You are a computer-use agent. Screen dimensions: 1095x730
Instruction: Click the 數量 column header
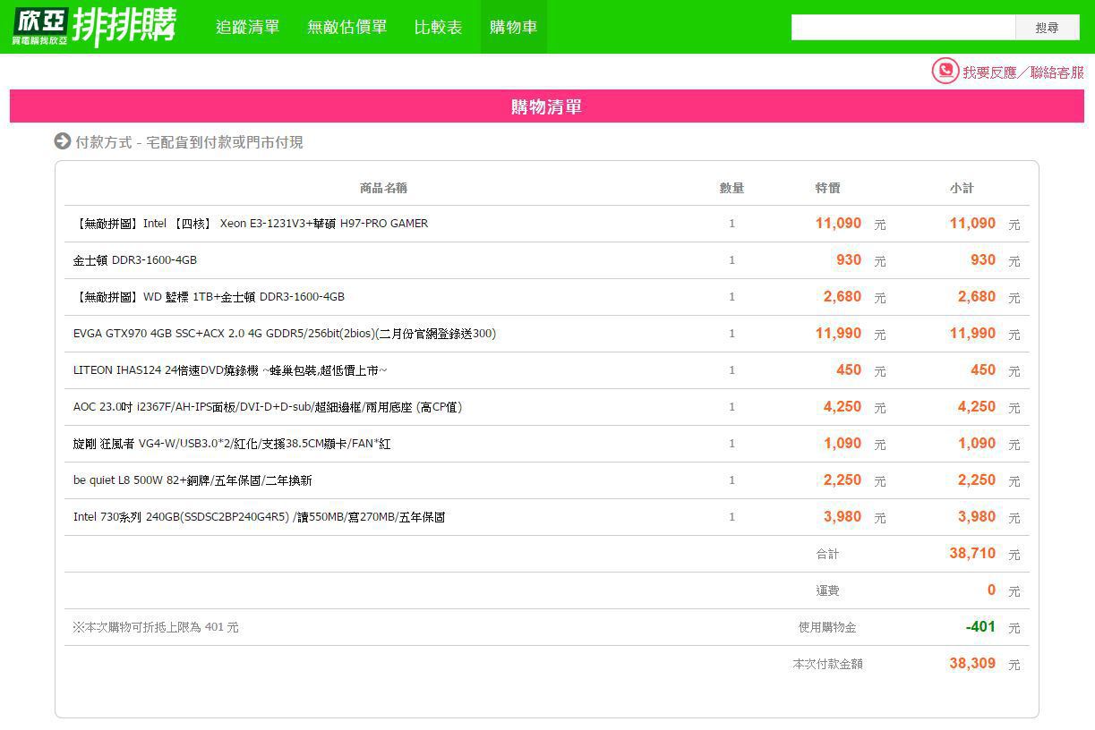click(x=731, y=188)
